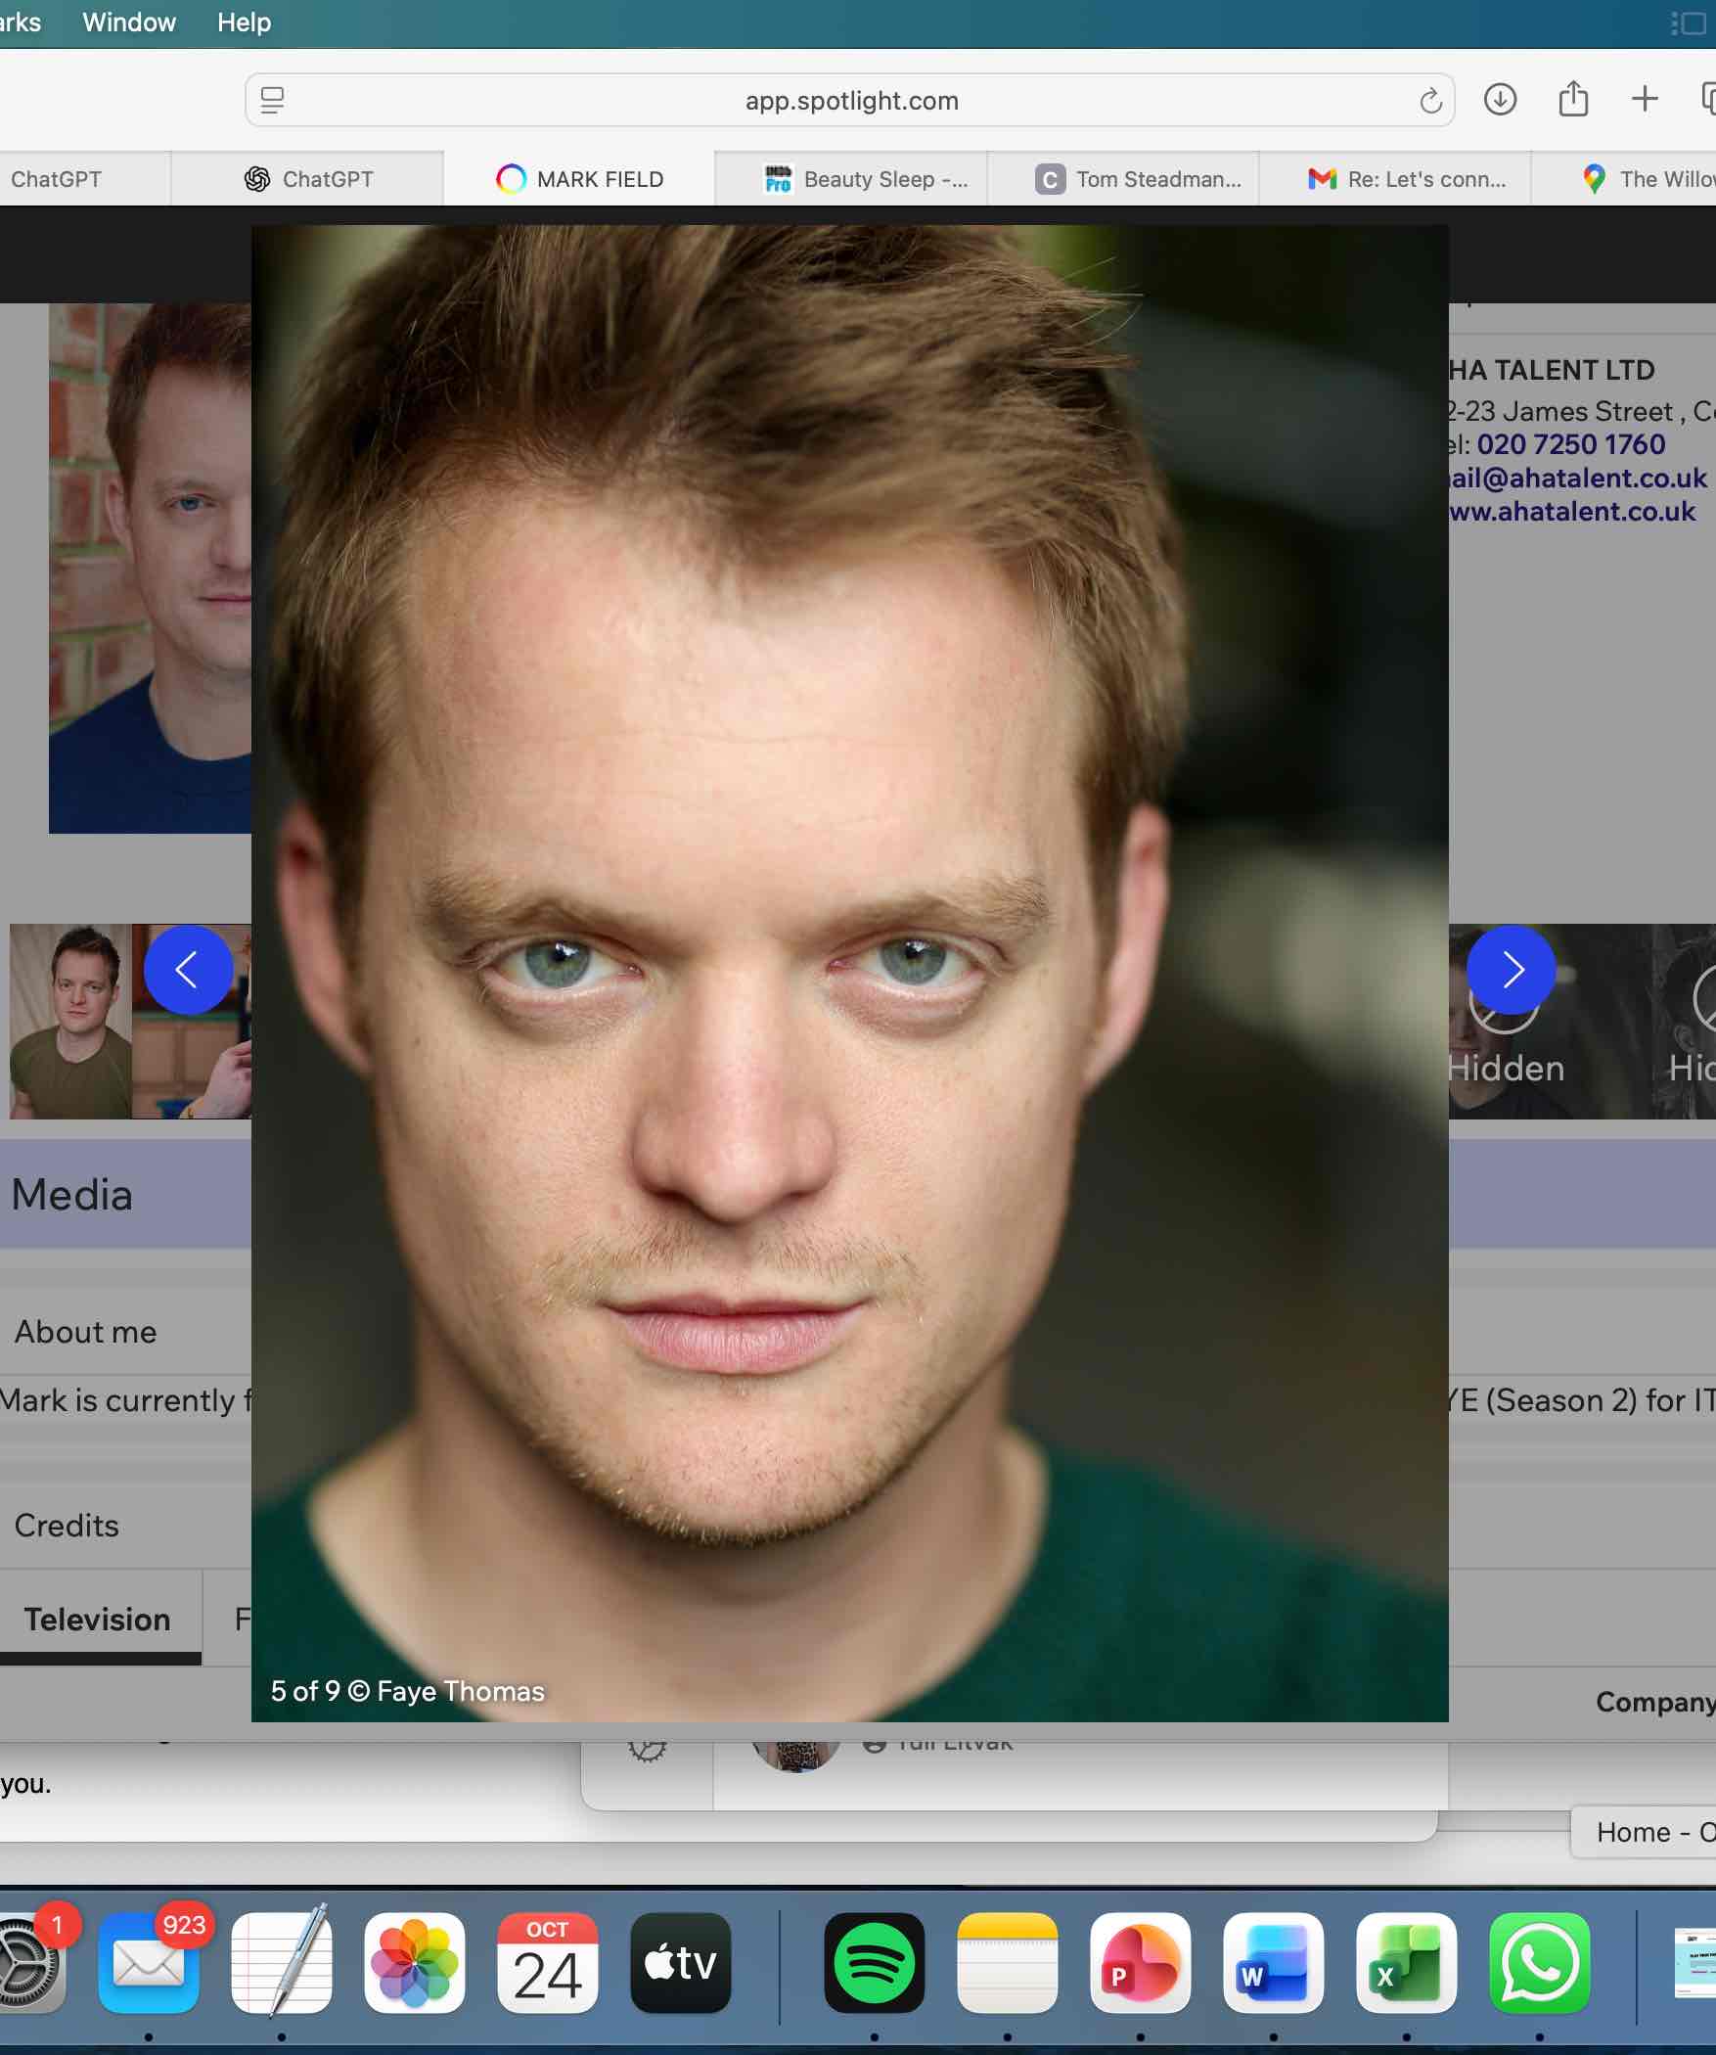
Task: Click the previous photo arrow button
Action: click(188, 970)
